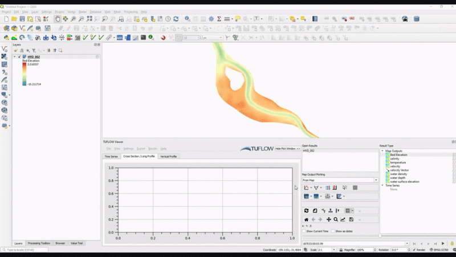Click the refresh plot icon

[306, 210]
